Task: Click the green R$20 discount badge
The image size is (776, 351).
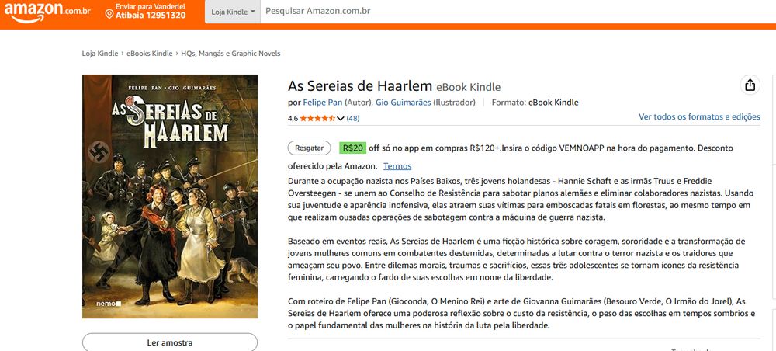Action: (352, 148)
